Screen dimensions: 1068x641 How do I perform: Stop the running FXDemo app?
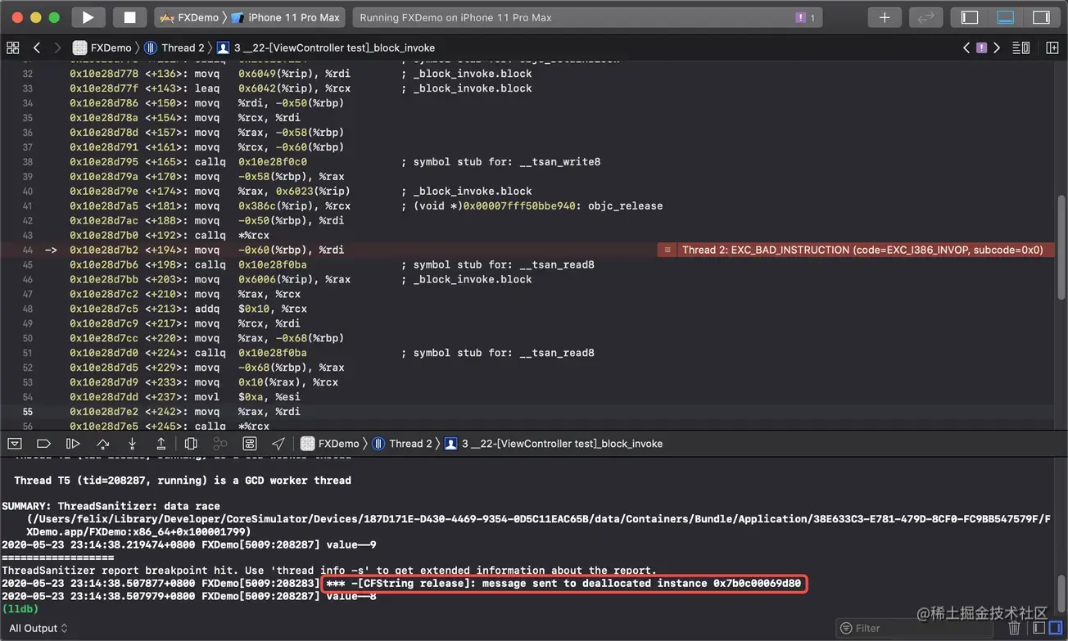pos(129,17)
